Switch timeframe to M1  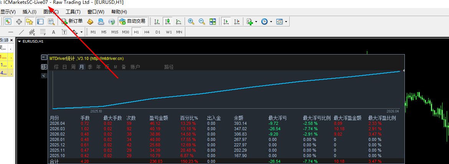point(93,32)
